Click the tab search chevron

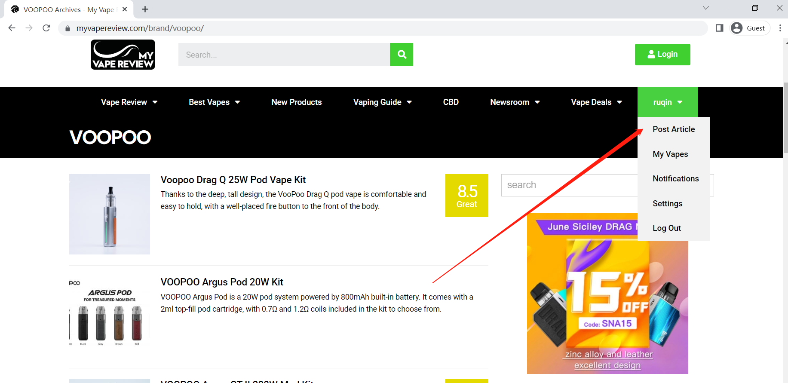pyautogui.click(x=706, y=8)
